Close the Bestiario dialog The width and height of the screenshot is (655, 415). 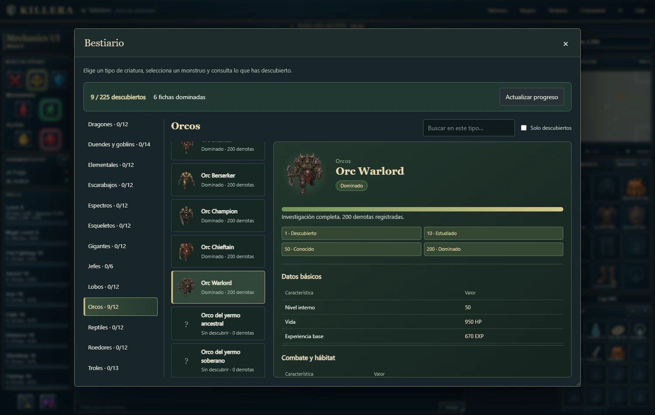click(x=565, y=44)
